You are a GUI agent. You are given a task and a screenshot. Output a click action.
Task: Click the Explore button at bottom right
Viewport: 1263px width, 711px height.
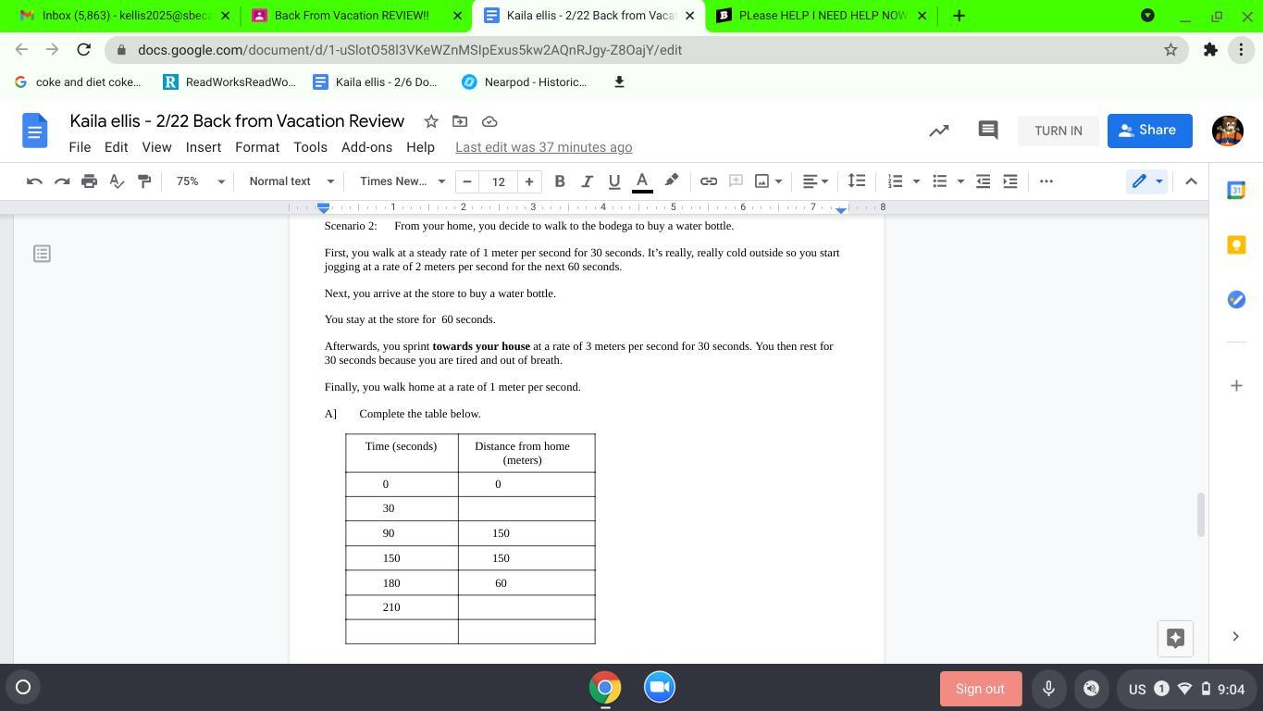(x=1175, y=638)
